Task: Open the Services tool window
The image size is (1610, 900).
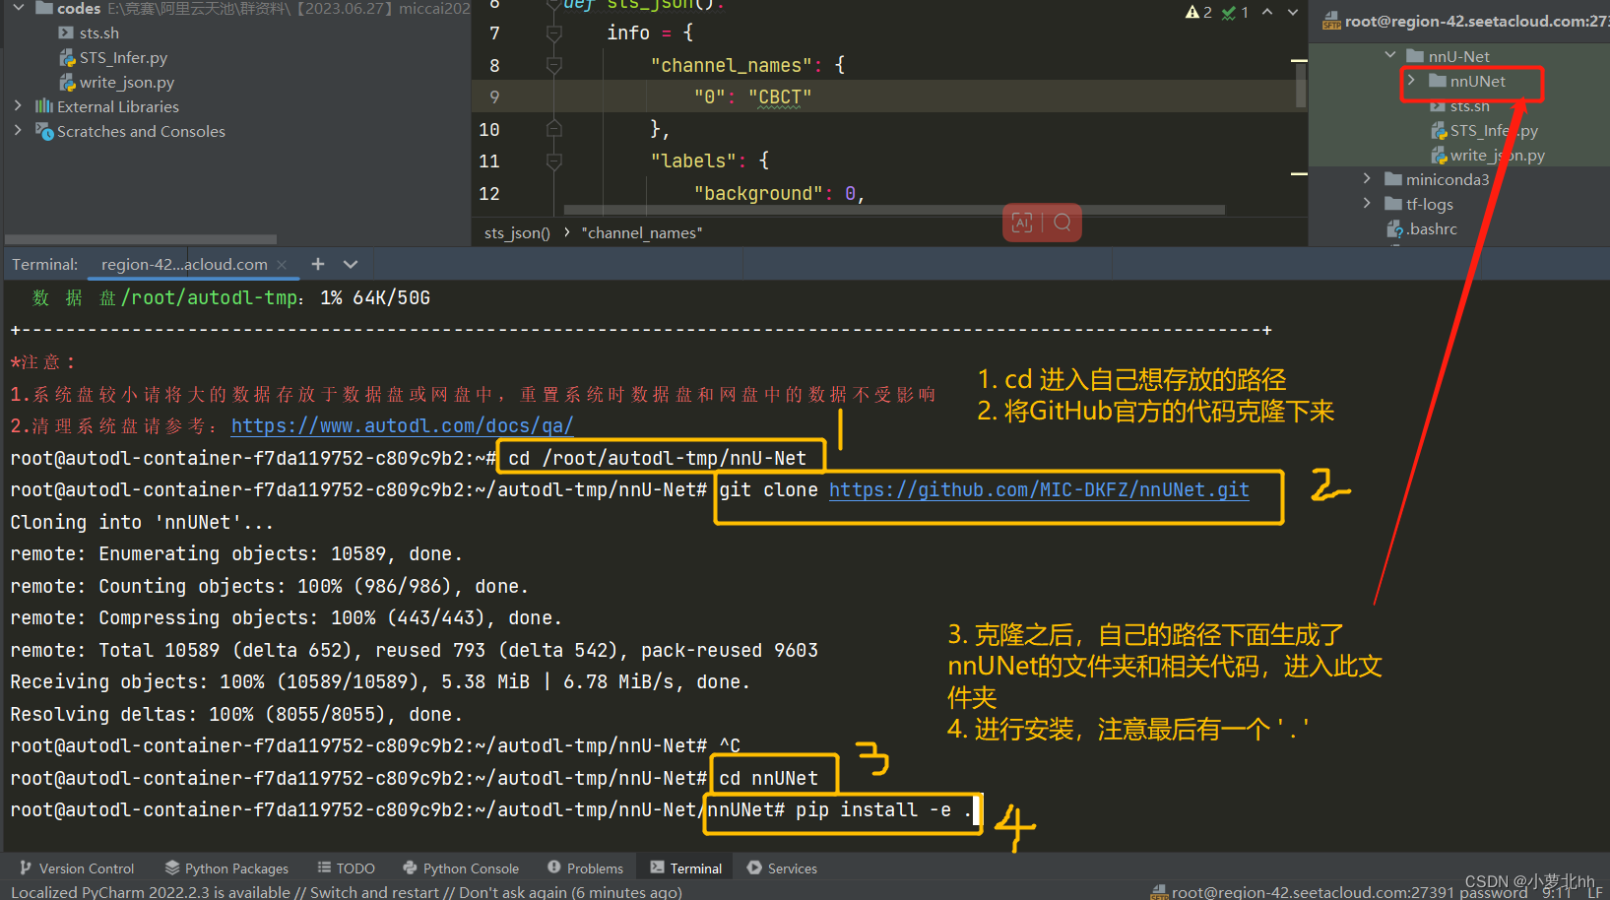Action: coord(782,868)
